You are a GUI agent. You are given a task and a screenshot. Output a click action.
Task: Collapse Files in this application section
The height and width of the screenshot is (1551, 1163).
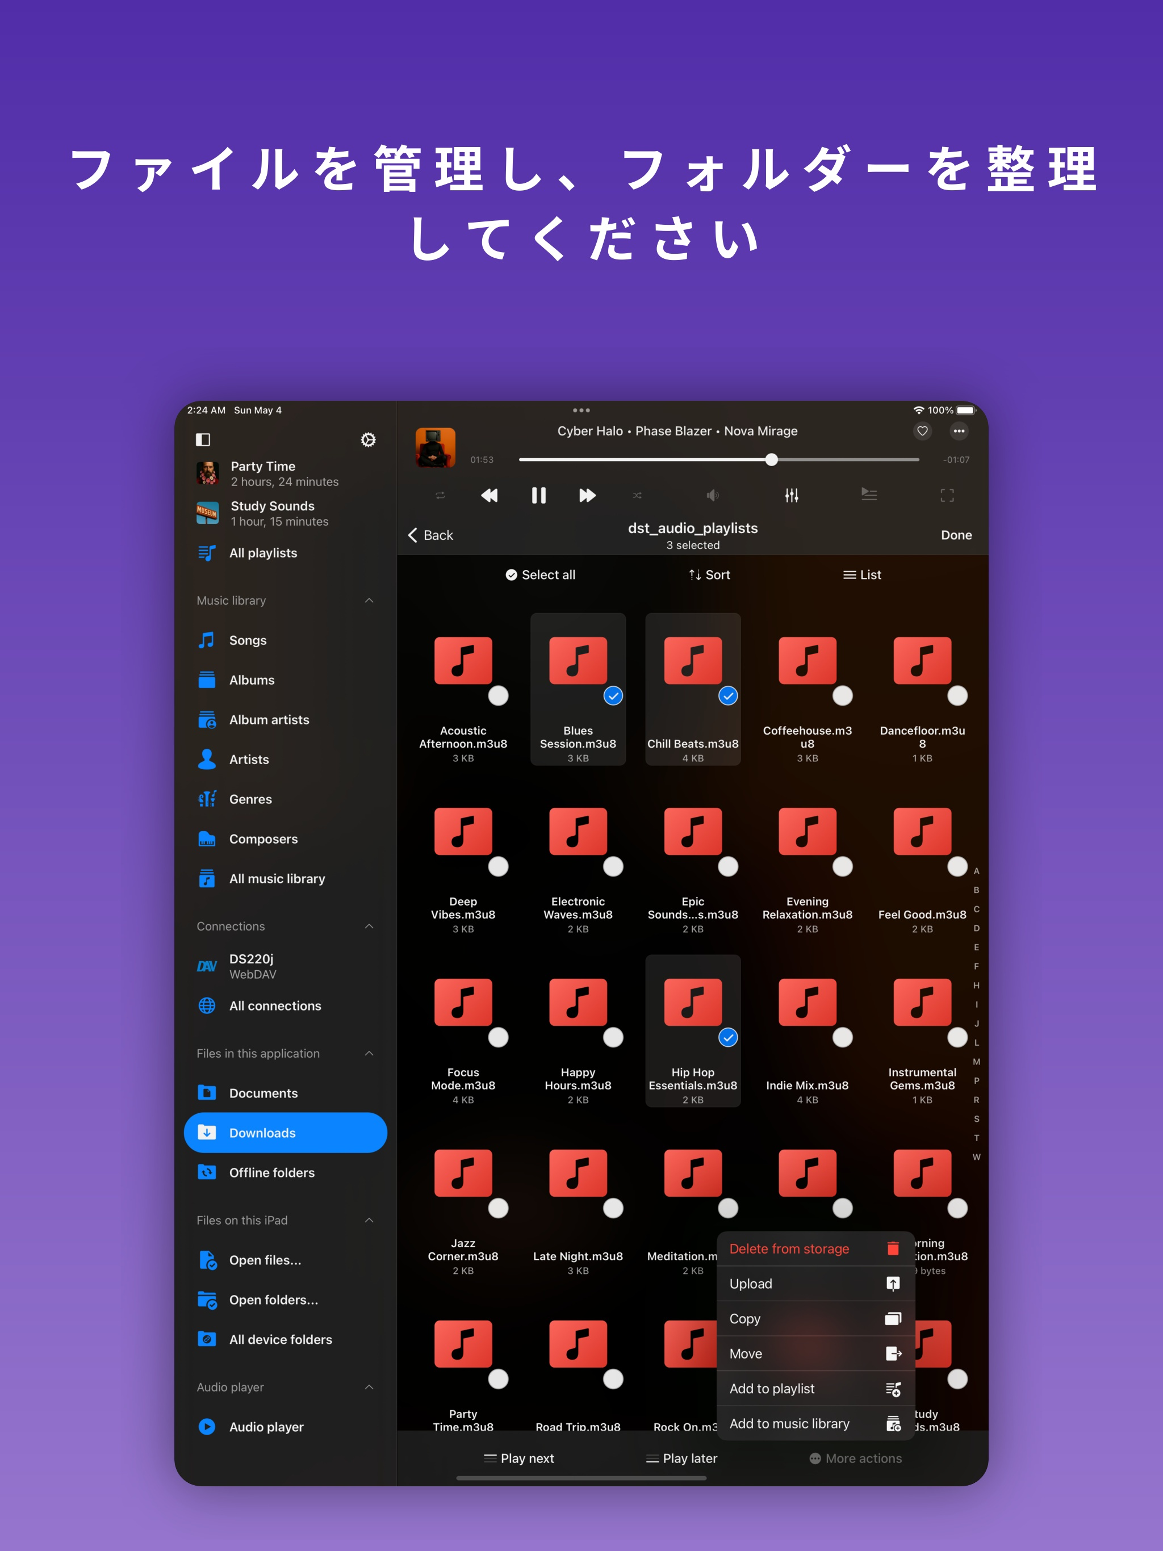click(x=369, y=1053)
